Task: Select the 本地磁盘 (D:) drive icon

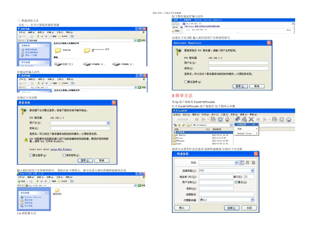Action: [x=87, y=64]
